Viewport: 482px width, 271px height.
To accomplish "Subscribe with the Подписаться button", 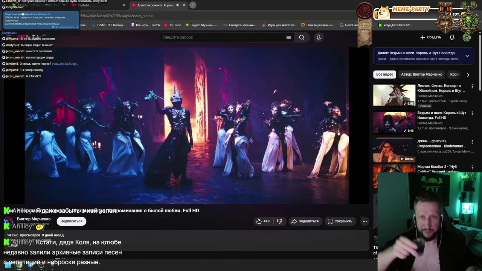I will tap(72, 221).
